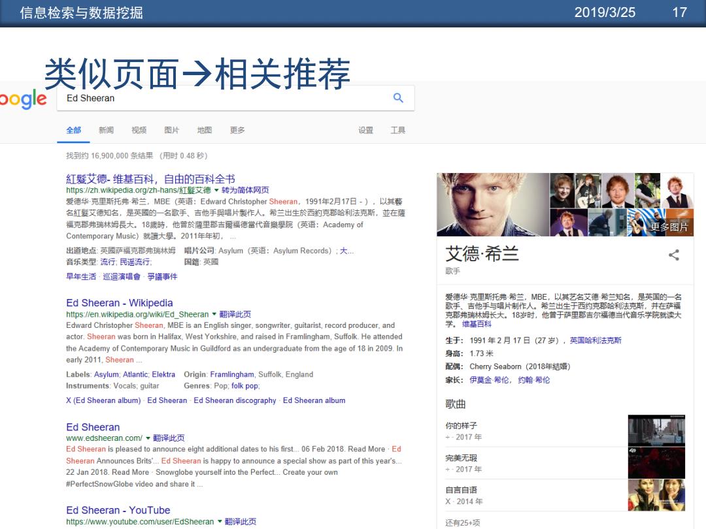
Task: Switch to the 新闻 tab
Action: [x=107, y=130]
